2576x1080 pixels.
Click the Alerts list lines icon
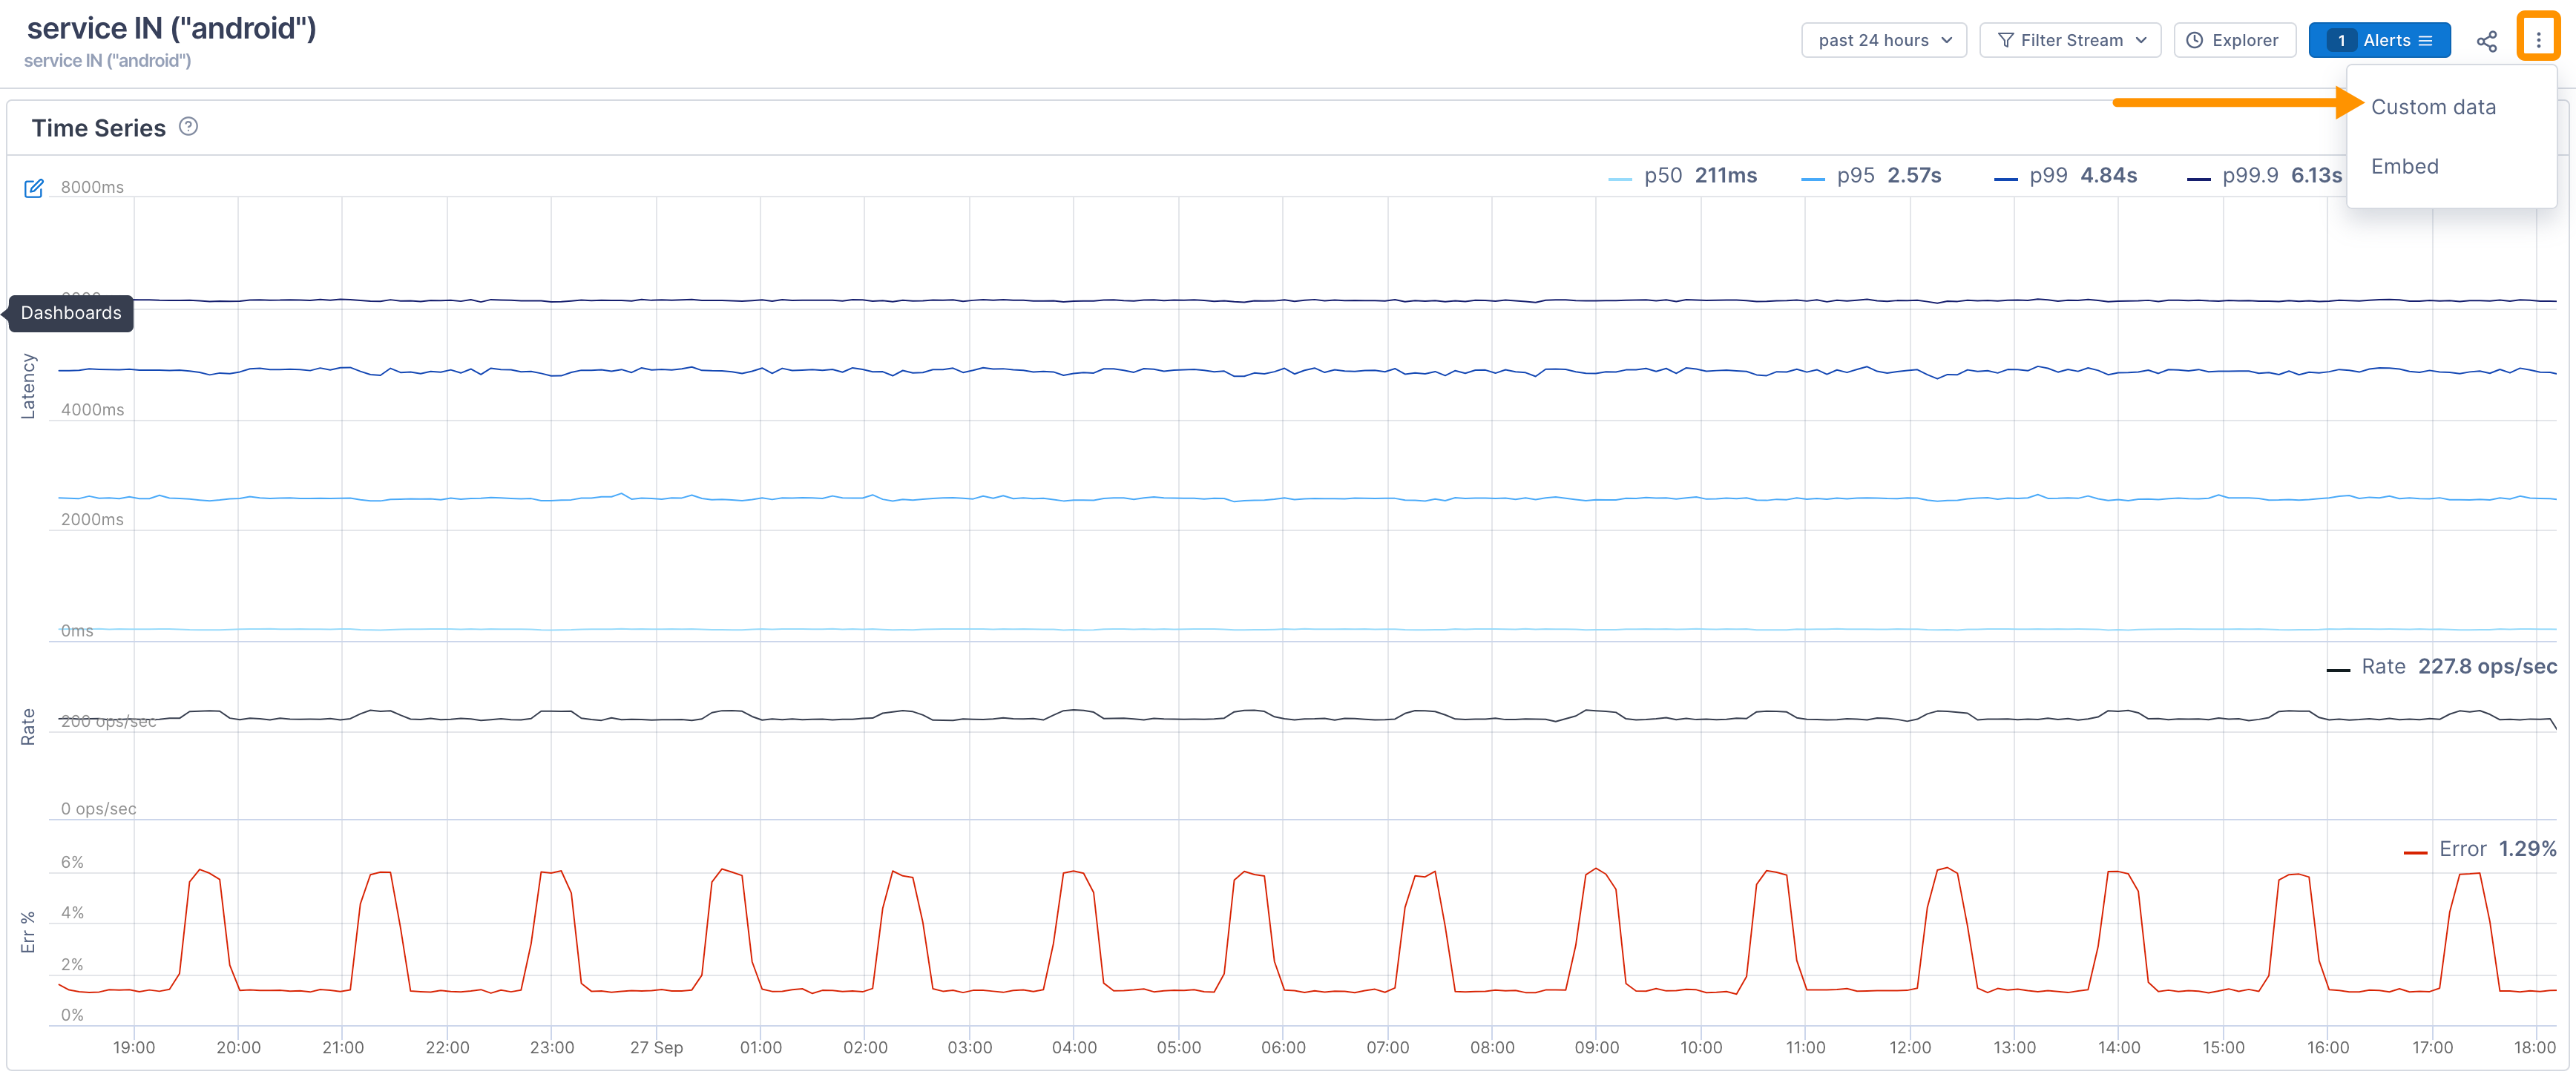2425,41
